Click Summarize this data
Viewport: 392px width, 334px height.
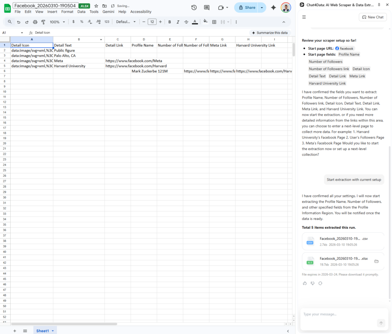click(x=270, y=33)
